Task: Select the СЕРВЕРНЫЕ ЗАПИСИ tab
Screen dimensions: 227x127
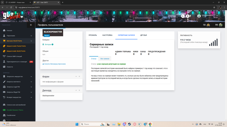Action: pyautogui.click(x=126, y=35)
